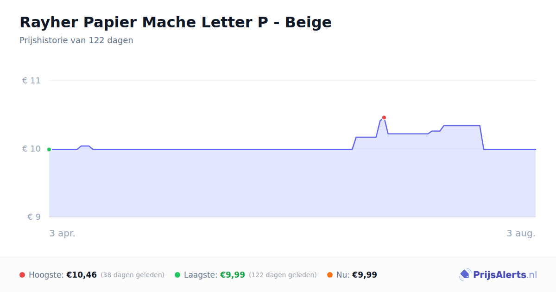Click the 3 aug. end date label
Viewport: 556px width, 292px height.
(x=521, y=234)
